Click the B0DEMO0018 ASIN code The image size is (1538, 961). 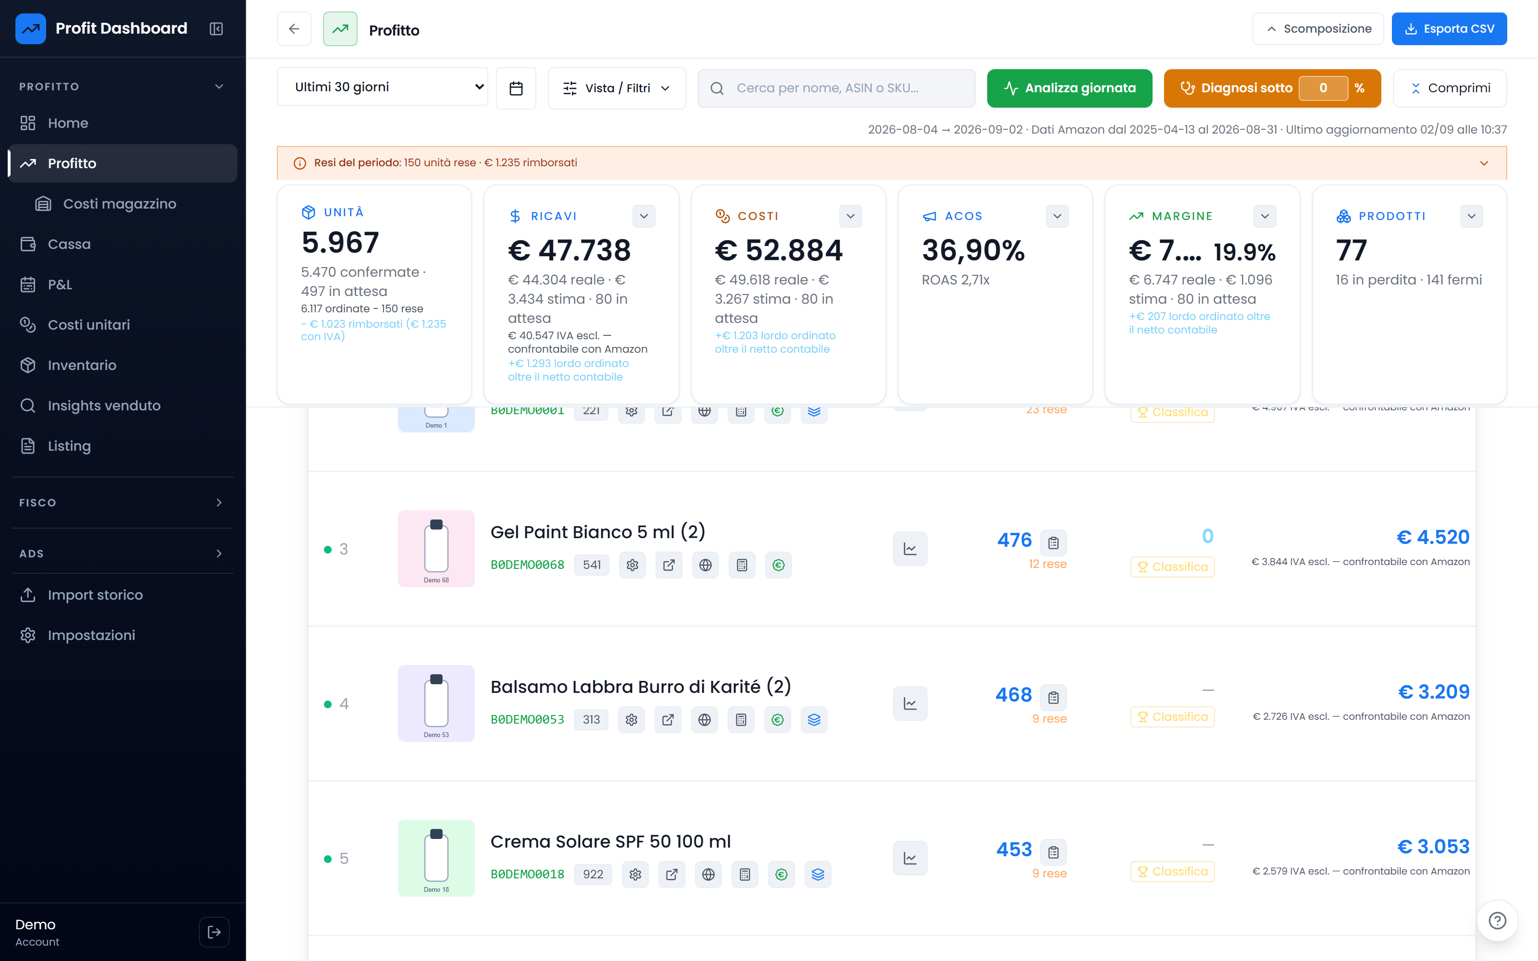pyautogui.click(x=528, y=875)
